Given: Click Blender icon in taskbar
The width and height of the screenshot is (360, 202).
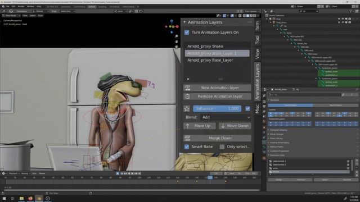Looking at the screenshot, I should tap(39, 199).
